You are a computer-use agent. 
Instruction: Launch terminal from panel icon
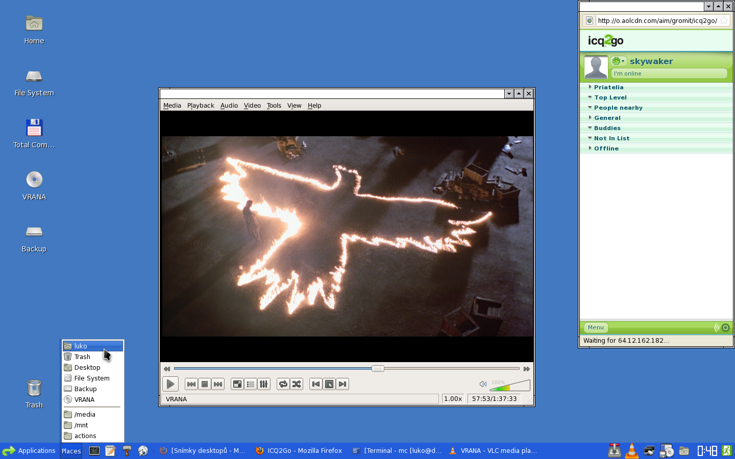tap(94, 451)
